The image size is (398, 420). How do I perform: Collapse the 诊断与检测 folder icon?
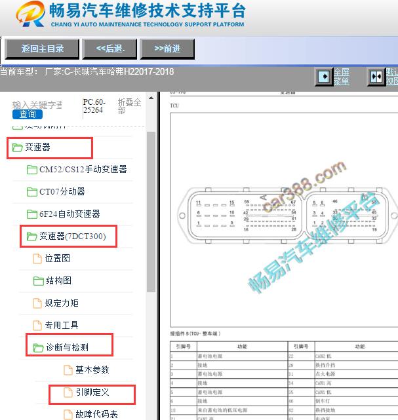38,348
